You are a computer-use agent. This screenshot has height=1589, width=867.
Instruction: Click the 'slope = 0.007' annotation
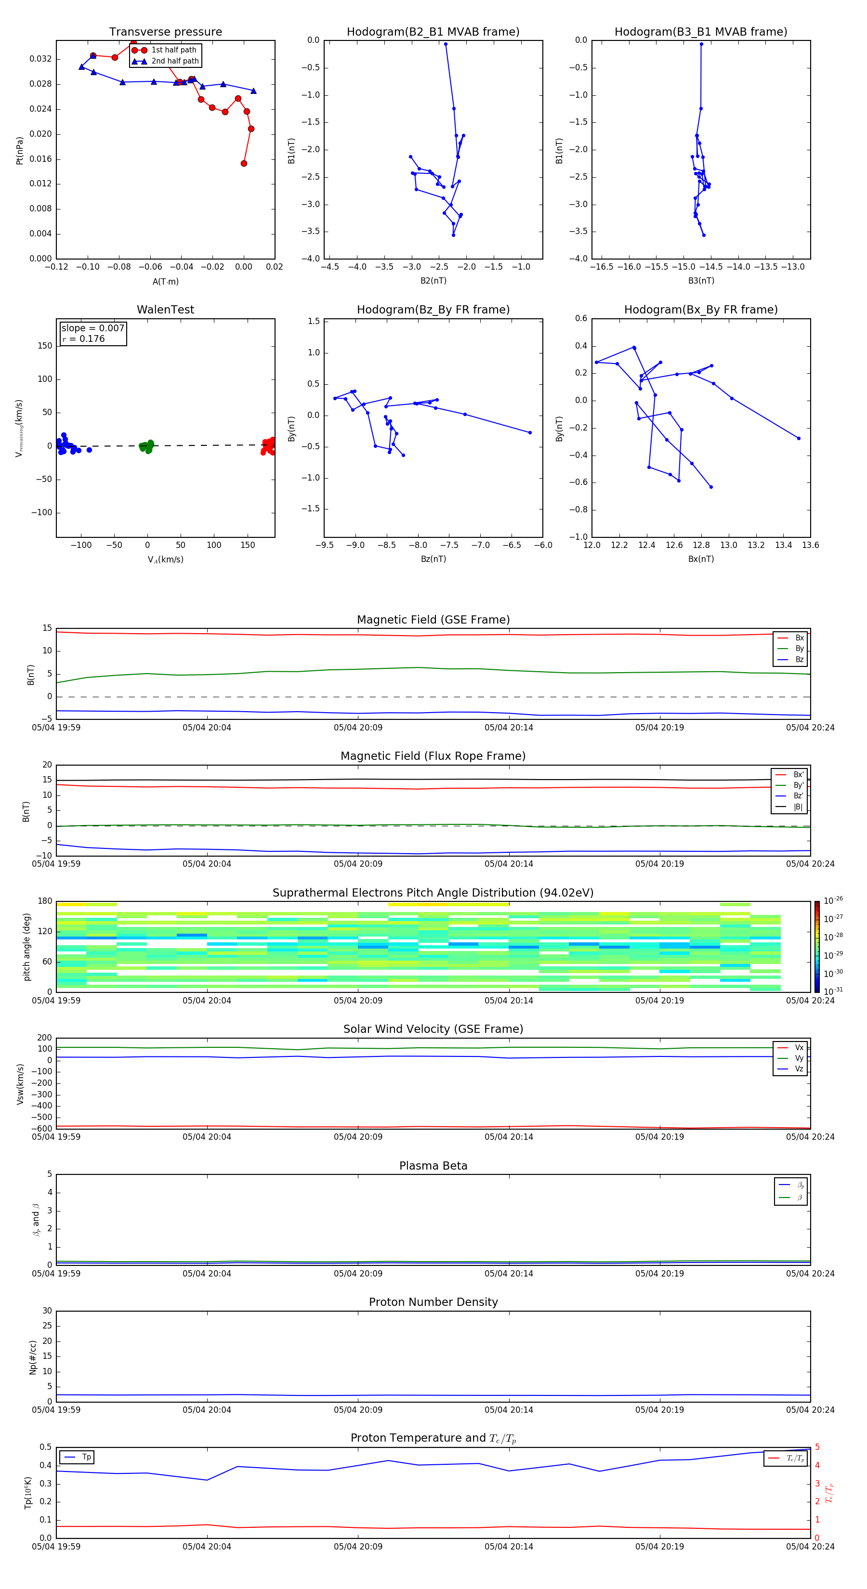tap(93, 328)
